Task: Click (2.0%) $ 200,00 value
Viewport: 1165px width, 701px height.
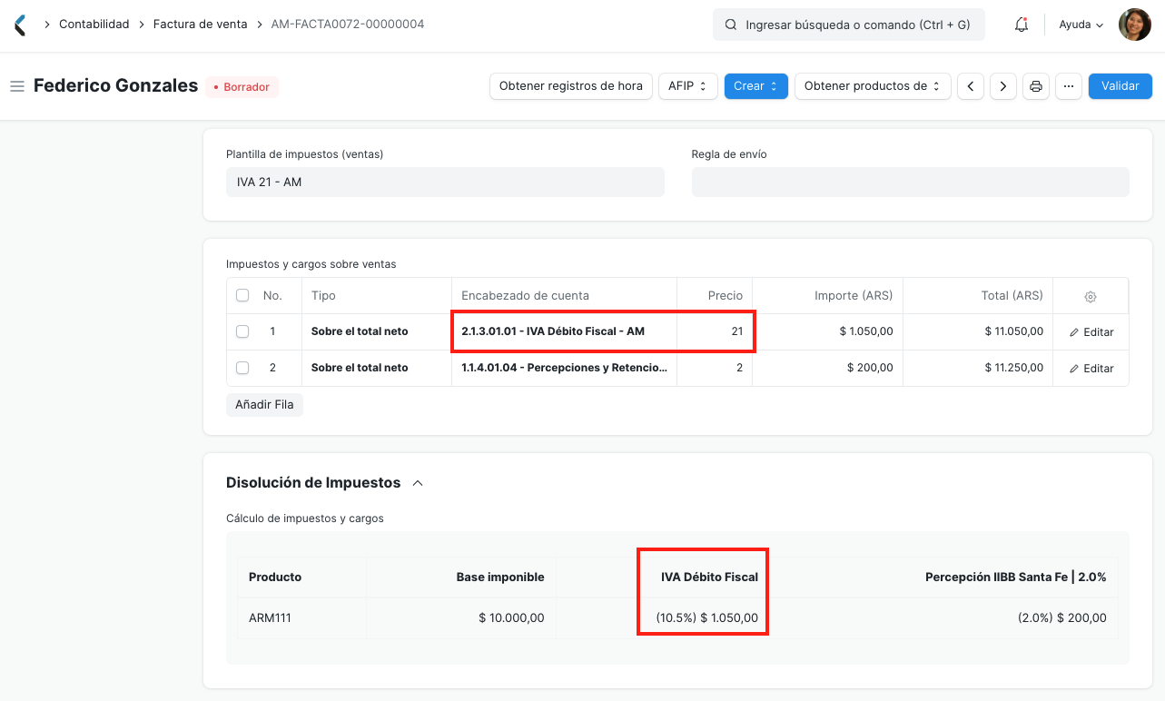Action: point(1061,618)
